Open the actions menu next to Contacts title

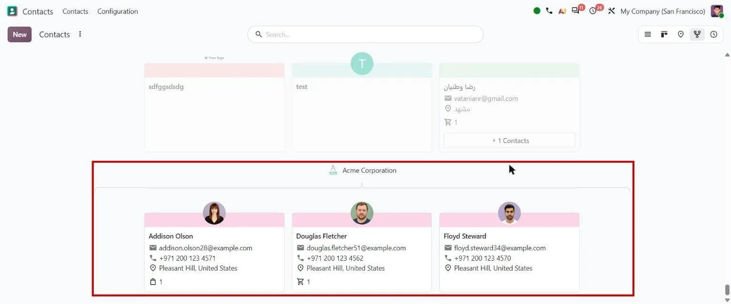click(80, 34)
